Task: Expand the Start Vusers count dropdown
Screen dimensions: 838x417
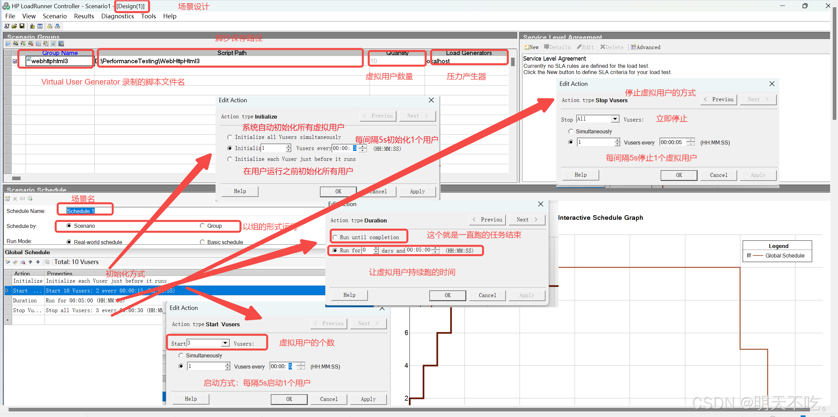Action: click(x=225, y=343)
